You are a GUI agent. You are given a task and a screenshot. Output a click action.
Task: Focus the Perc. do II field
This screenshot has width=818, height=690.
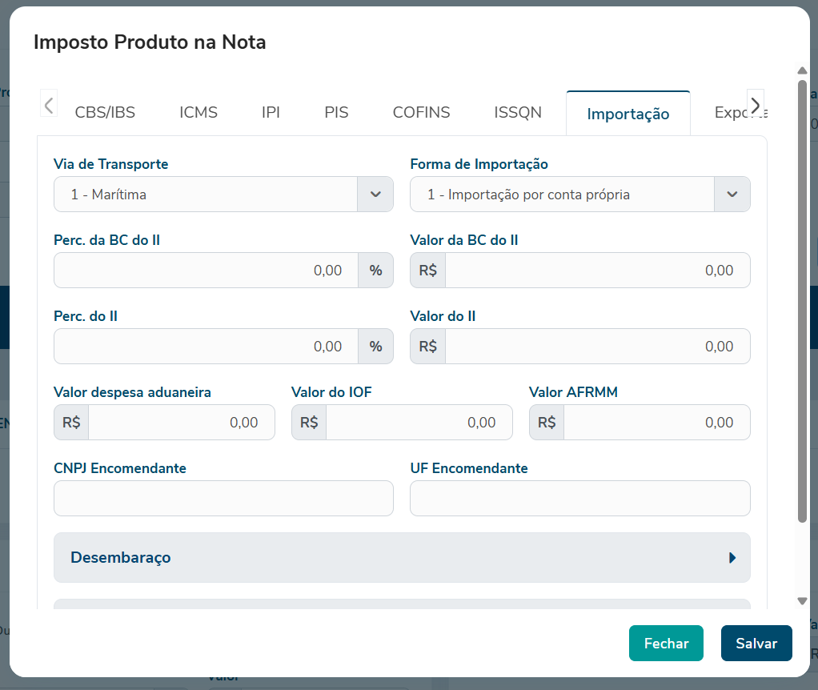click(x=206, y=347)
